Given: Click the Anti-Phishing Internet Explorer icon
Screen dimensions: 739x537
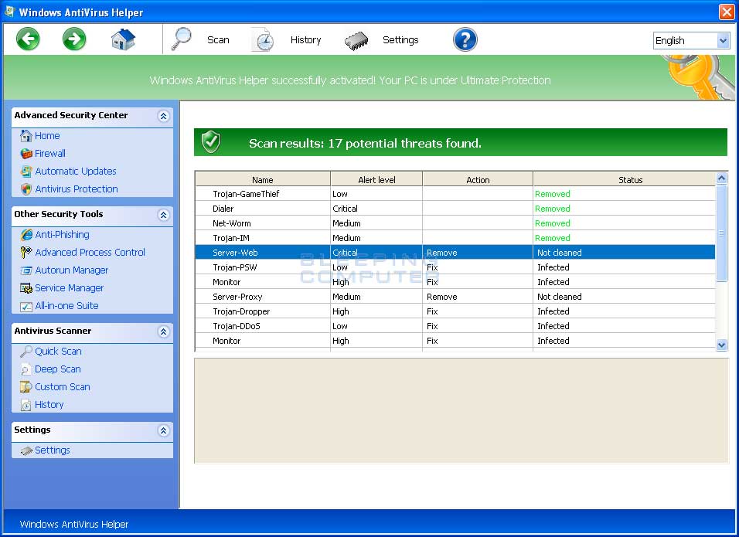Looking at the screenshot, I should tap(26, 235).
